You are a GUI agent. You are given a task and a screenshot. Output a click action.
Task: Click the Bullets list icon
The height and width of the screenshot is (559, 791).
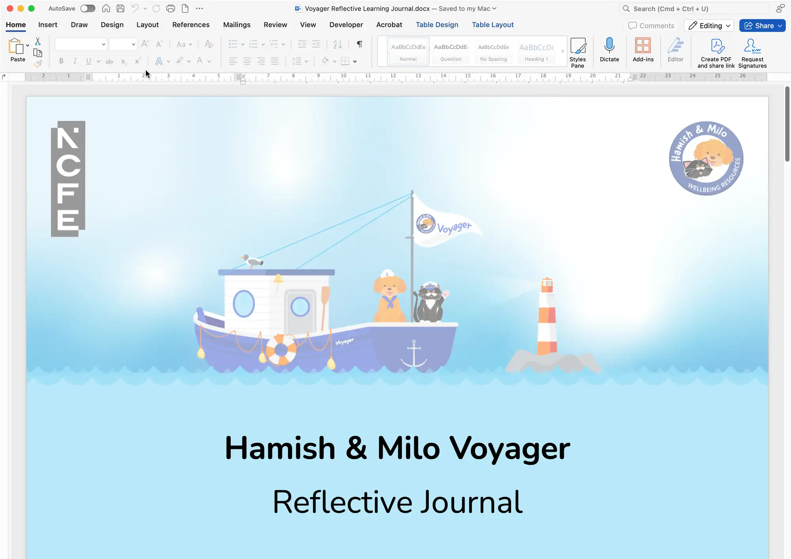[x=233, y=44]
